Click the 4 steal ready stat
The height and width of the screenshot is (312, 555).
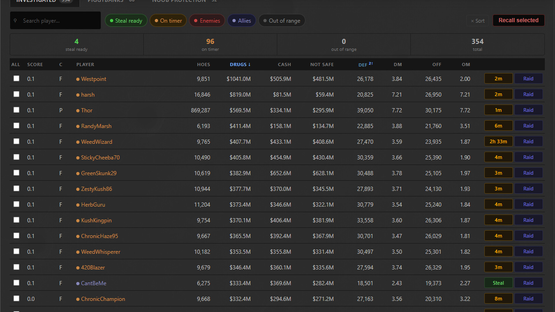(77, 44)
